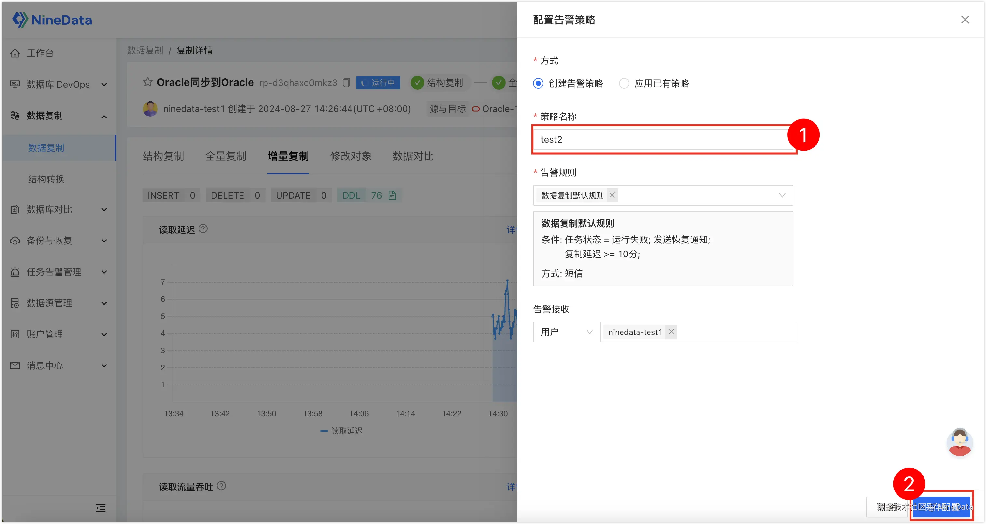Switch to the 数据对比 tab
The height and width of the screenshot is (524, 986).
click(413, 156)
